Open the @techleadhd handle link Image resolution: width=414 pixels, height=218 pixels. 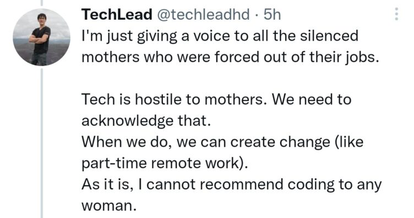tap(203, 14)
